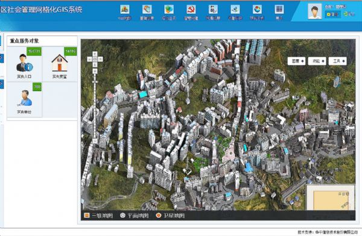Open the 实有人口 population tile
Viewport: 362px width, 236px height.
[x=25, y=64]
